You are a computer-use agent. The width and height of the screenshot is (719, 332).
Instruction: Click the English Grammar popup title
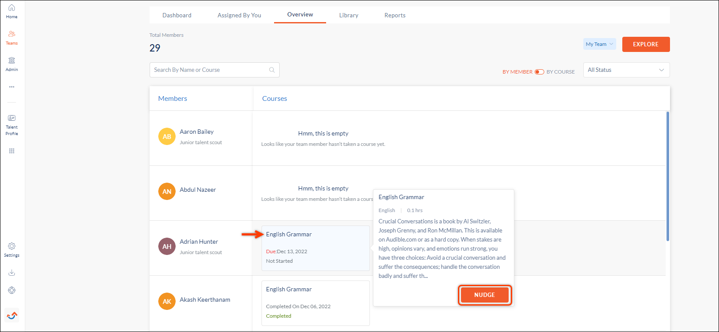(402, 197)
